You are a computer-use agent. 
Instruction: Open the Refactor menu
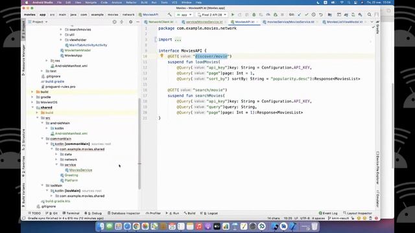click(x=131, y=3)
